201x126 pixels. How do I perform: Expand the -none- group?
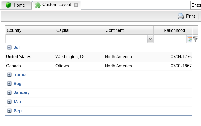click(9, 75)
